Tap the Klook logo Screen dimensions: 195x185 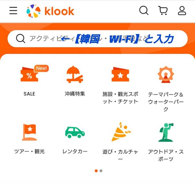[50, 11]
